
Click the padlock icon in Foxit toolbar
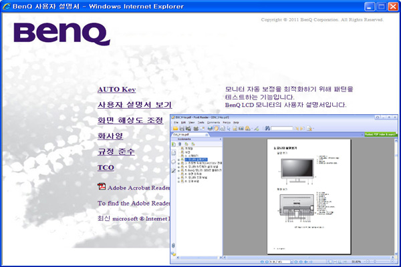[x=247, y=128]
